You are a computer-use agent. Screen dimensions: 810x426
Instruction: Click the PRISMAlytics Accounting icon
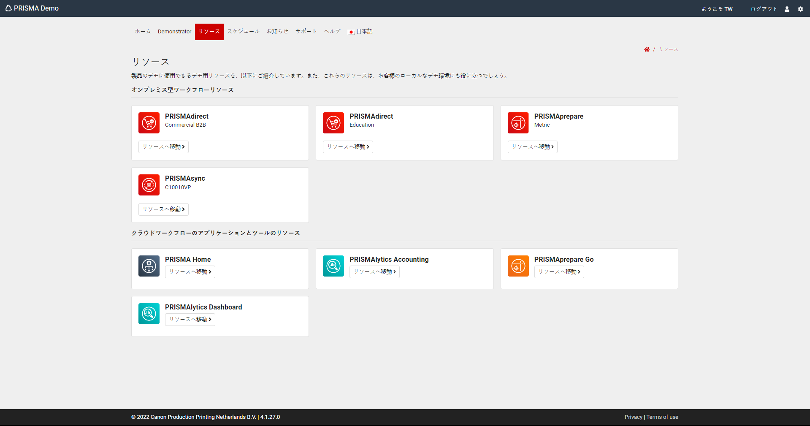tap(333, 266)
